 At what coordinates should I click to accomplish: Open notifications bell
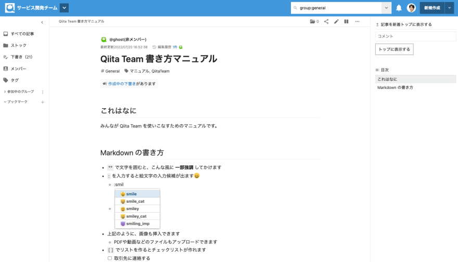tap(399, 8)
